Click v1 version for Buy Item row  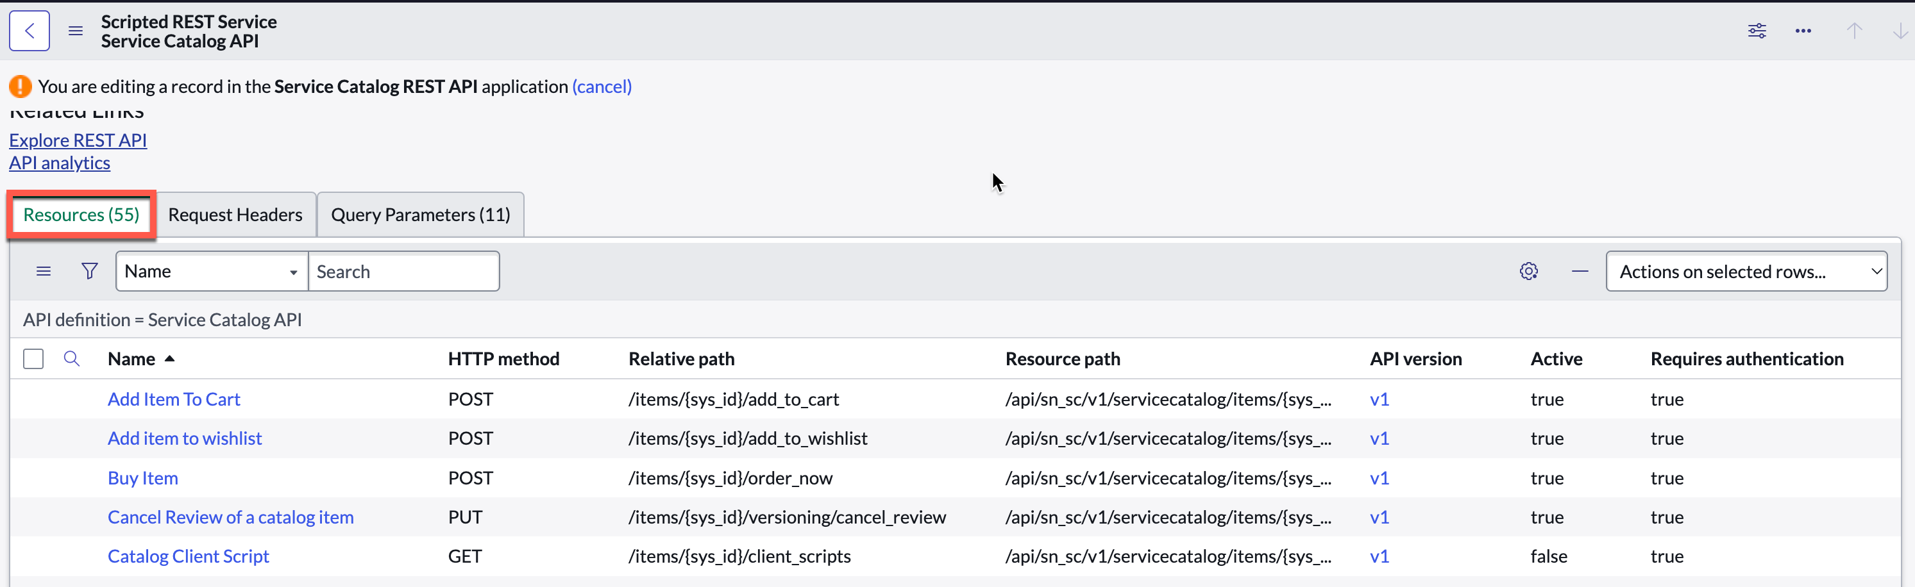pos(1379,478)
